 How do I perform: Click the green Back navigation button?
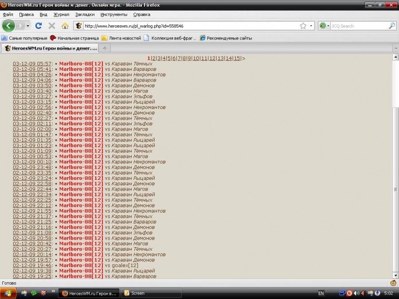(x=8, y=26)
